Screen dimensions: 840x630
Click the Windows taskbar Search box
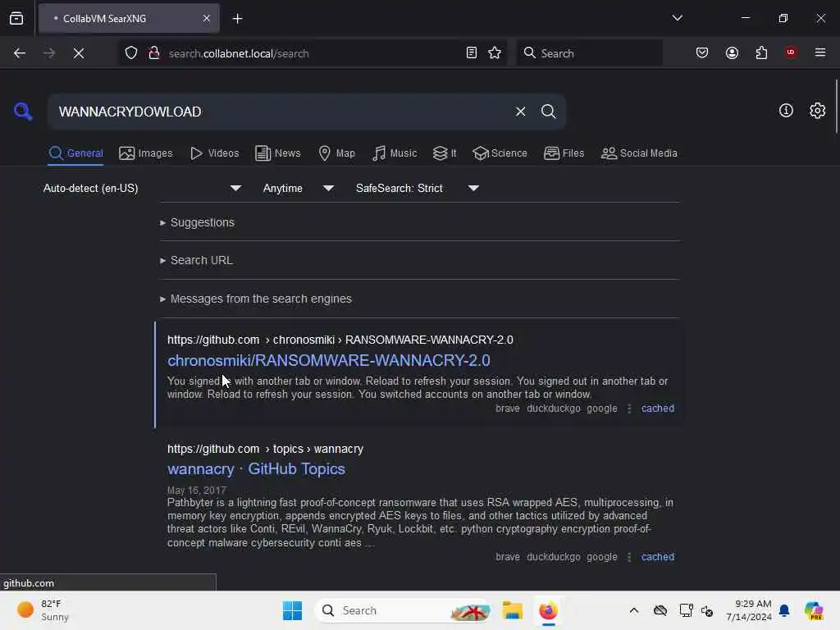point(403,610)
